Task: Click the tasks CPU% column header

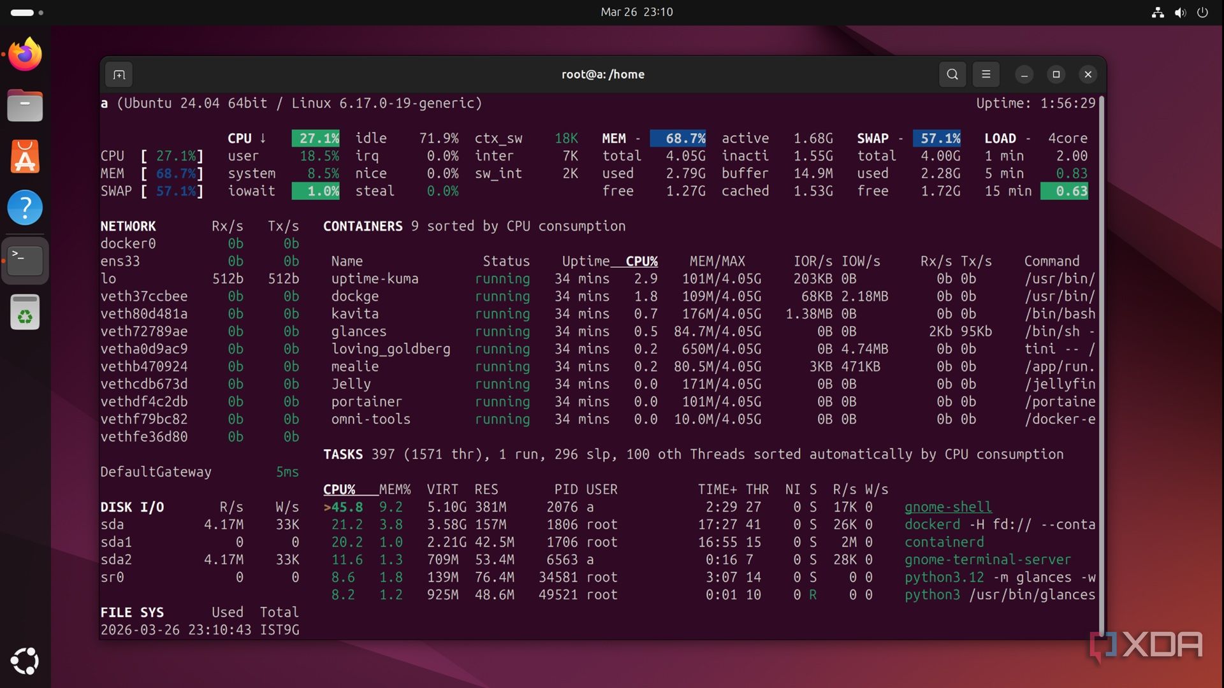Action: (x=339, y=489)
